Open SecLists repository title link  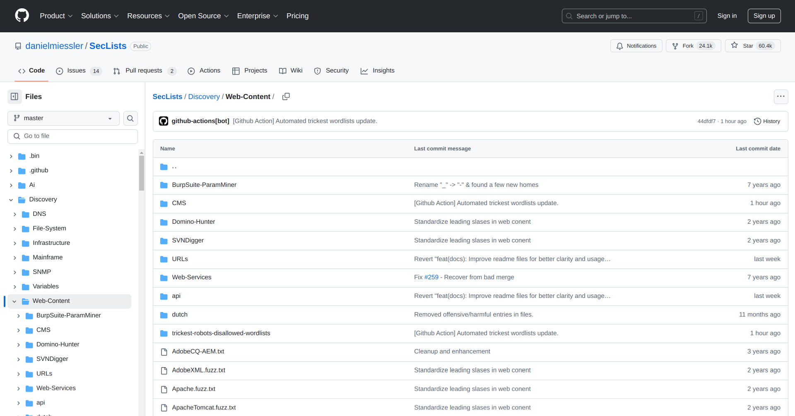point(108,46)
